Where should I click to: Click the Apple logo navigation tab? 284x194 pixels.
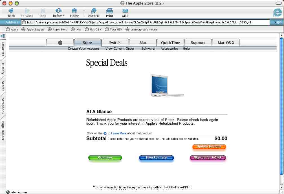click(x=60, y=43)
